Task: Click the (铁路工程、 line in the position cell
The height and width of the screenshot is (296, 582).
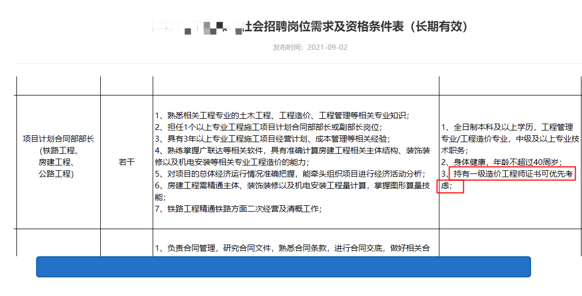Action: click(x=58, y=151)
